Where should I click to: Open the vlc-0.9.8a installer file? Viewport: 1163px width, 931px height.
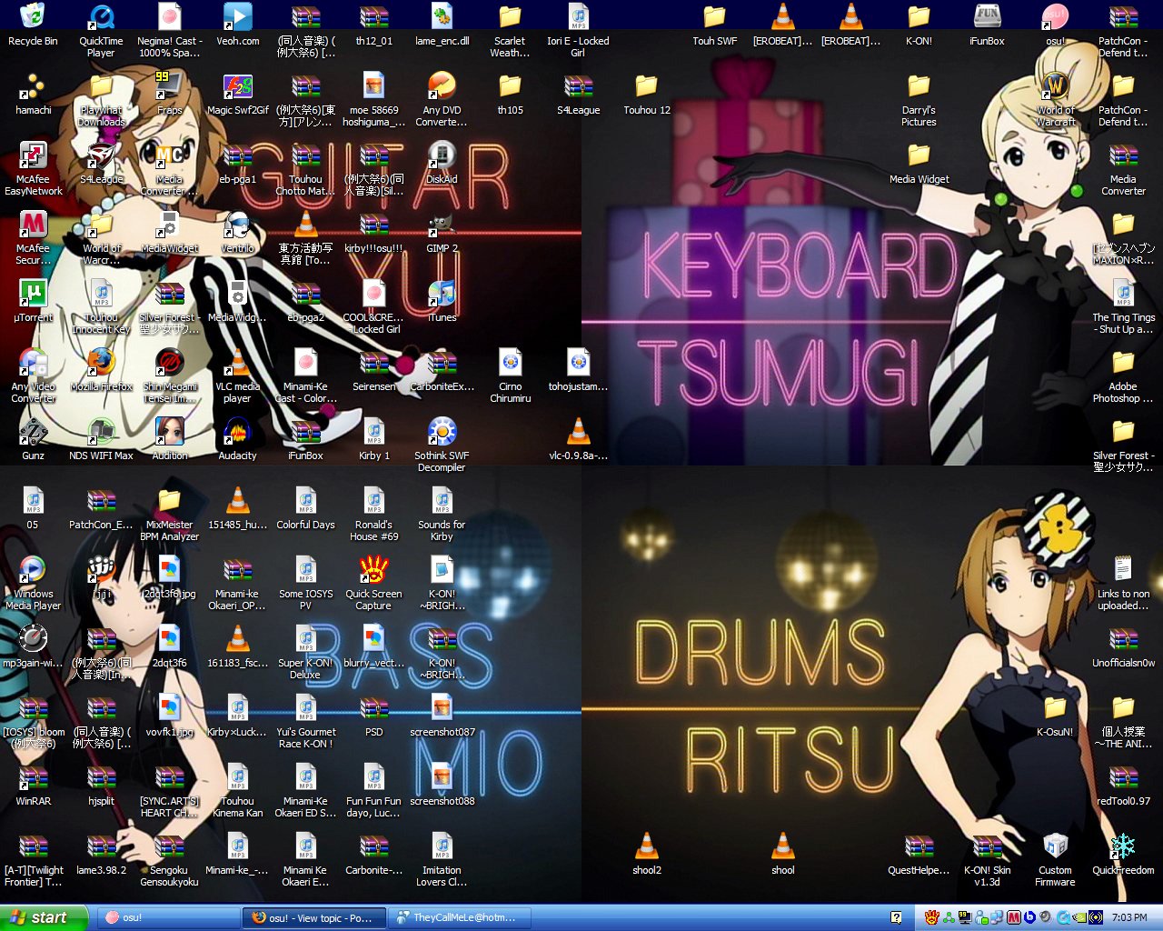tap(578, 440)
